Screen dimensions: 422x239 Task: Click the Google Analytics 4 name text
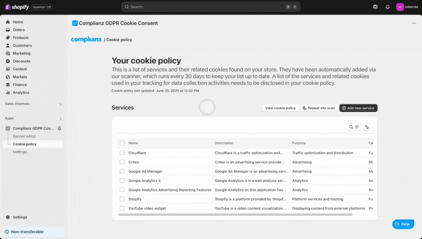(x=144, y=181)
